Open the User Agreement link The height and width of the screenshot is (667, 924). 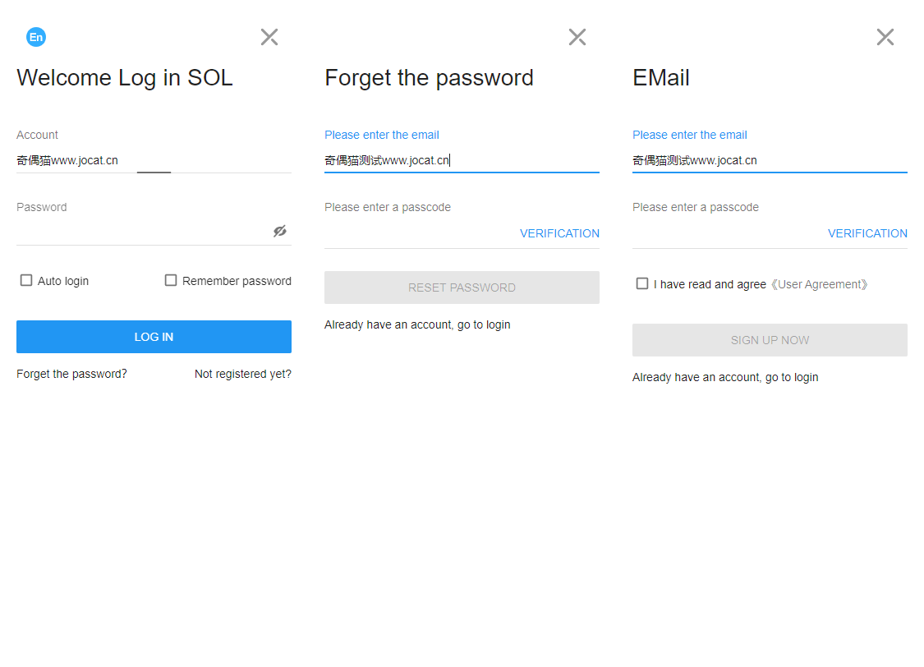coord(819,284)
